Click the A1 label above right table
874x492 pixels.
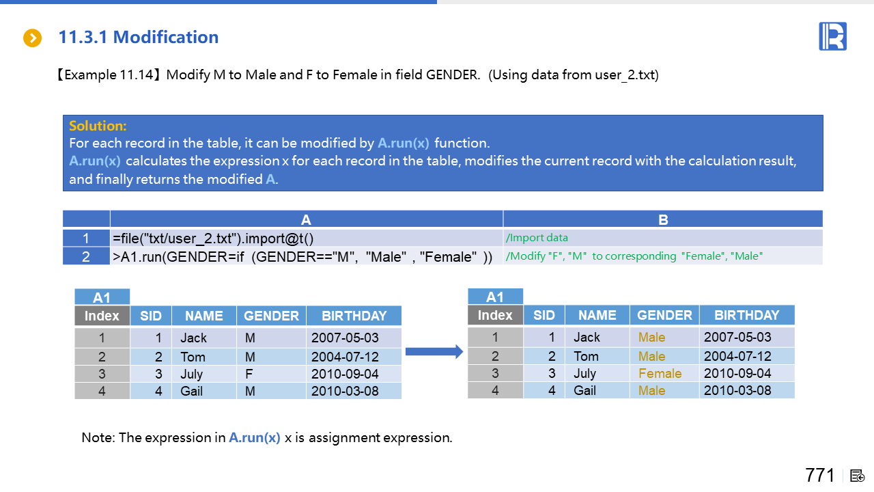click(x=495, y=297)
